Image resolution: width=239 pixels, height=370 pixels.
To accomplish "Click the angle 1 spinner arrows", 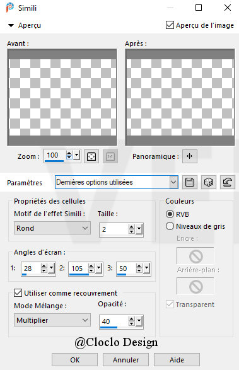I will (44, 269).
